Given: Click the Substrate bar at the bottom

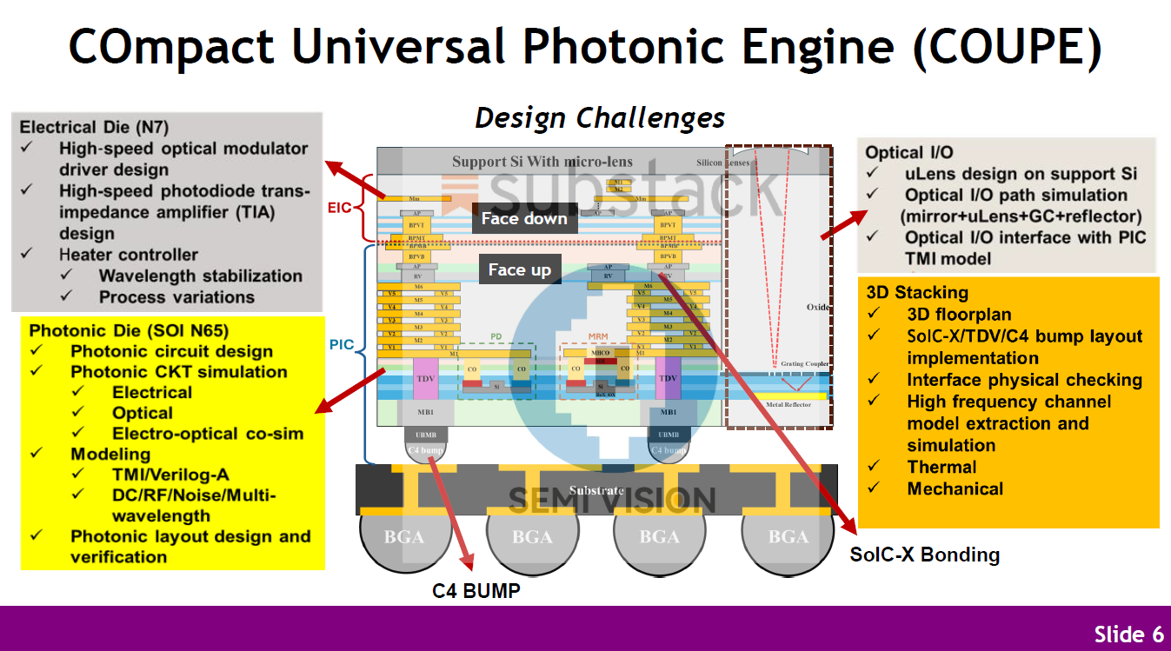Looking at the screenshot, I should point(596,489).
